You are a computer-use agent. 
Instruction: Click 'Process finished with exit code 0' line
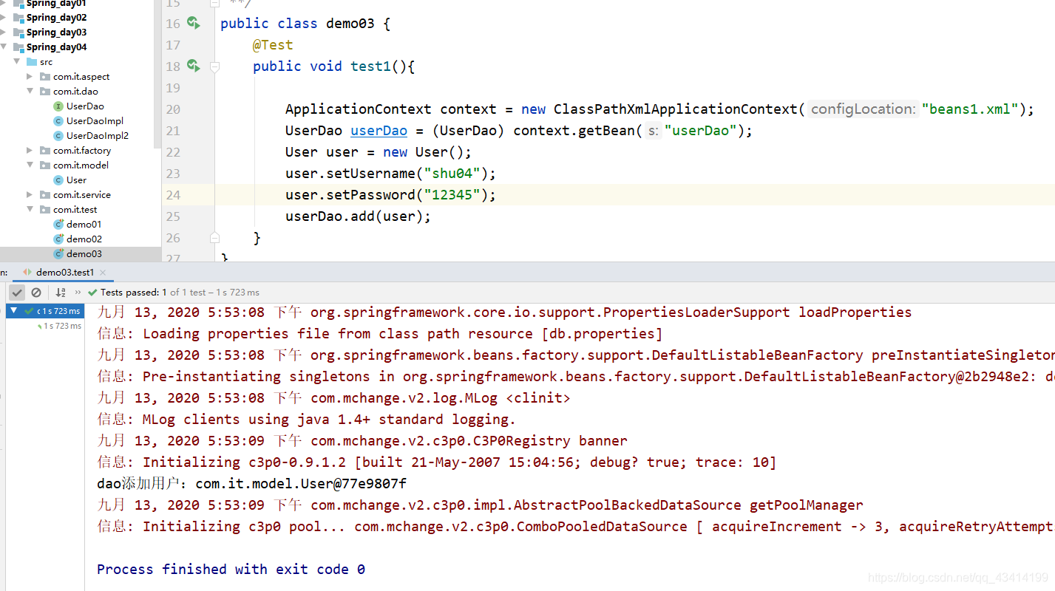231,570
